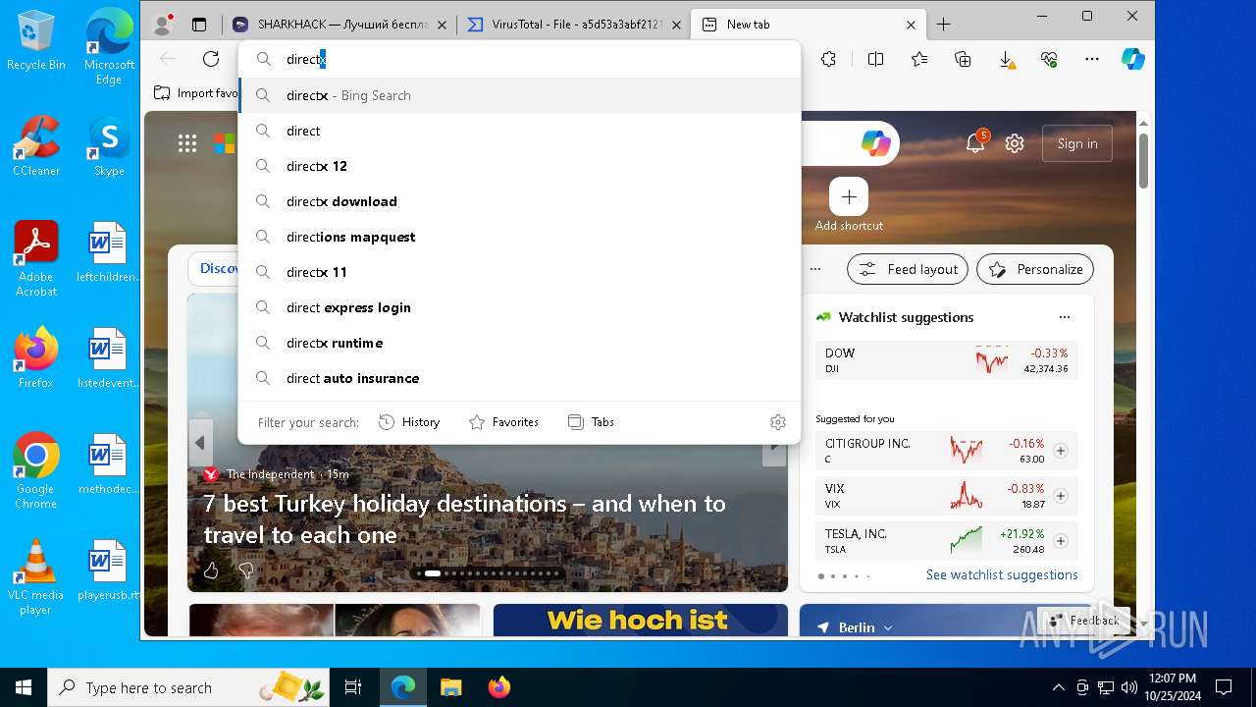Select the 'directions mapquest' suggestion

(519, 237)
